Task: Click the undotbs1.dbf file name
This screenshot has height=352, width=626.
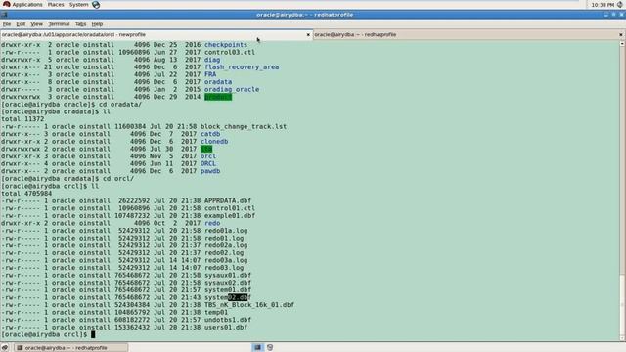Action: [228, 320]
